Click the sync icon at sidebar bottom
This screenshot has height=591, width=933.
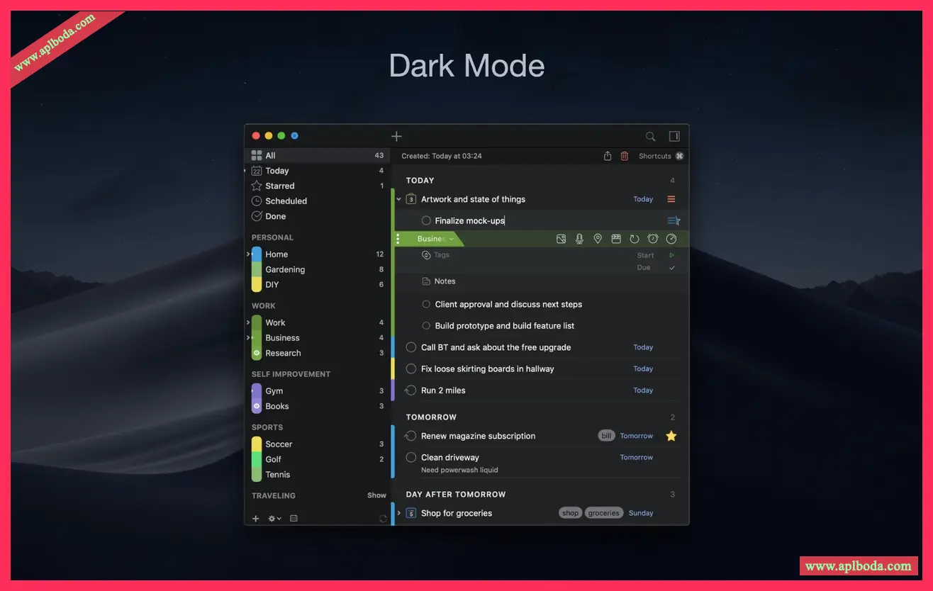[383, 519]
